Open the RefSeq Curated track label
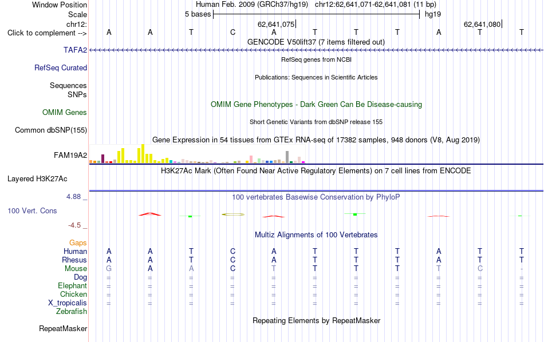 [61, 68]
